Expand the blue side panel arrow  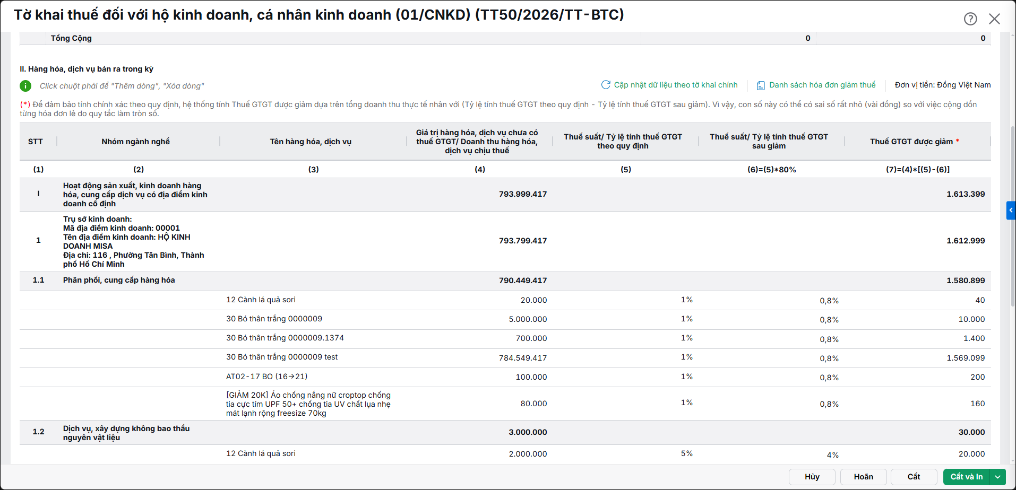[1011, 210]
